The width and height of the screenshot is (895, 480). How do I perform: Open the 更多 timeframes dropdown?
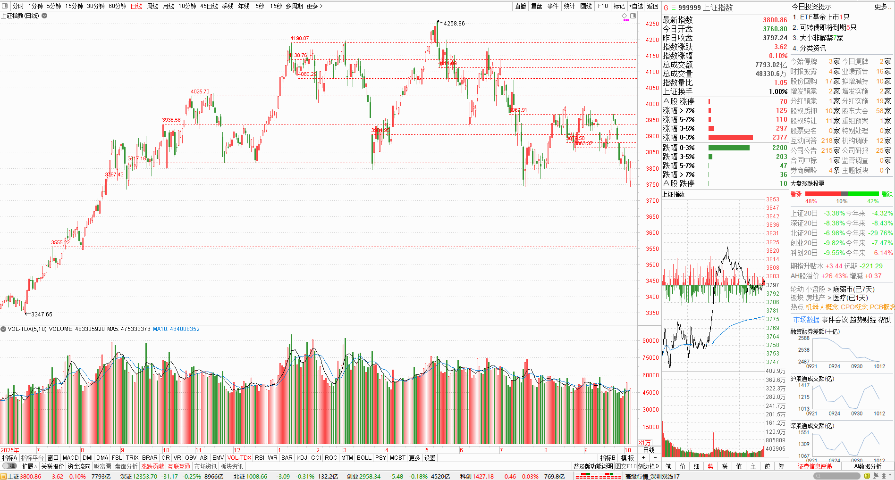point(314,6)
